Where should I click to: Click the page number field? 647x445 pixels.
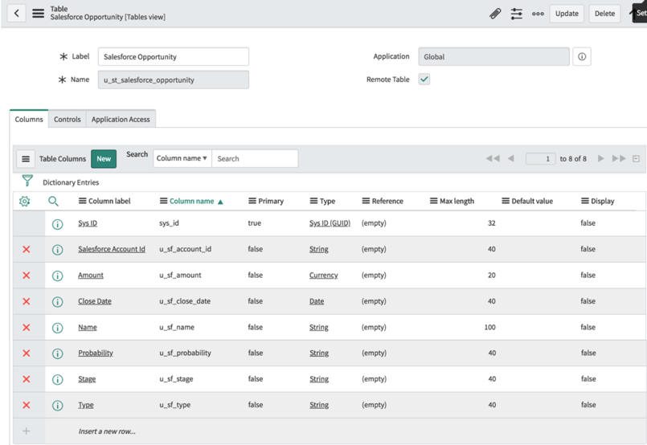coord(541,158)
